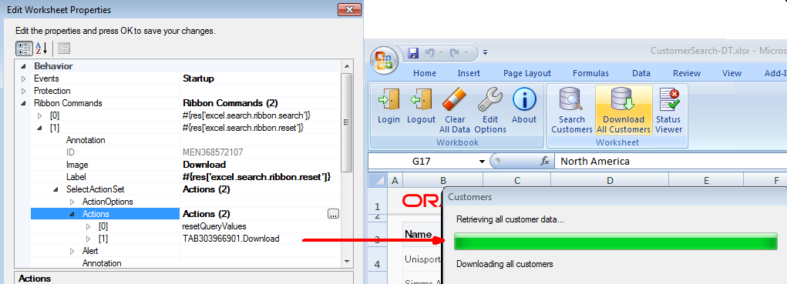Screen dimensions: 787x284
Task: Expand the Protection property row
Action: pyautogui.click(x=23, y=91)
